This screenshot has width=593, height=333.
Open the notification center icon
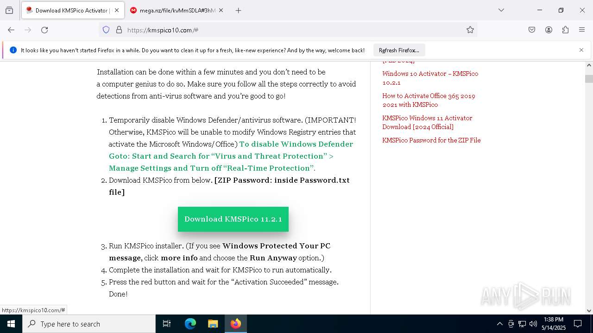point(578,324)
